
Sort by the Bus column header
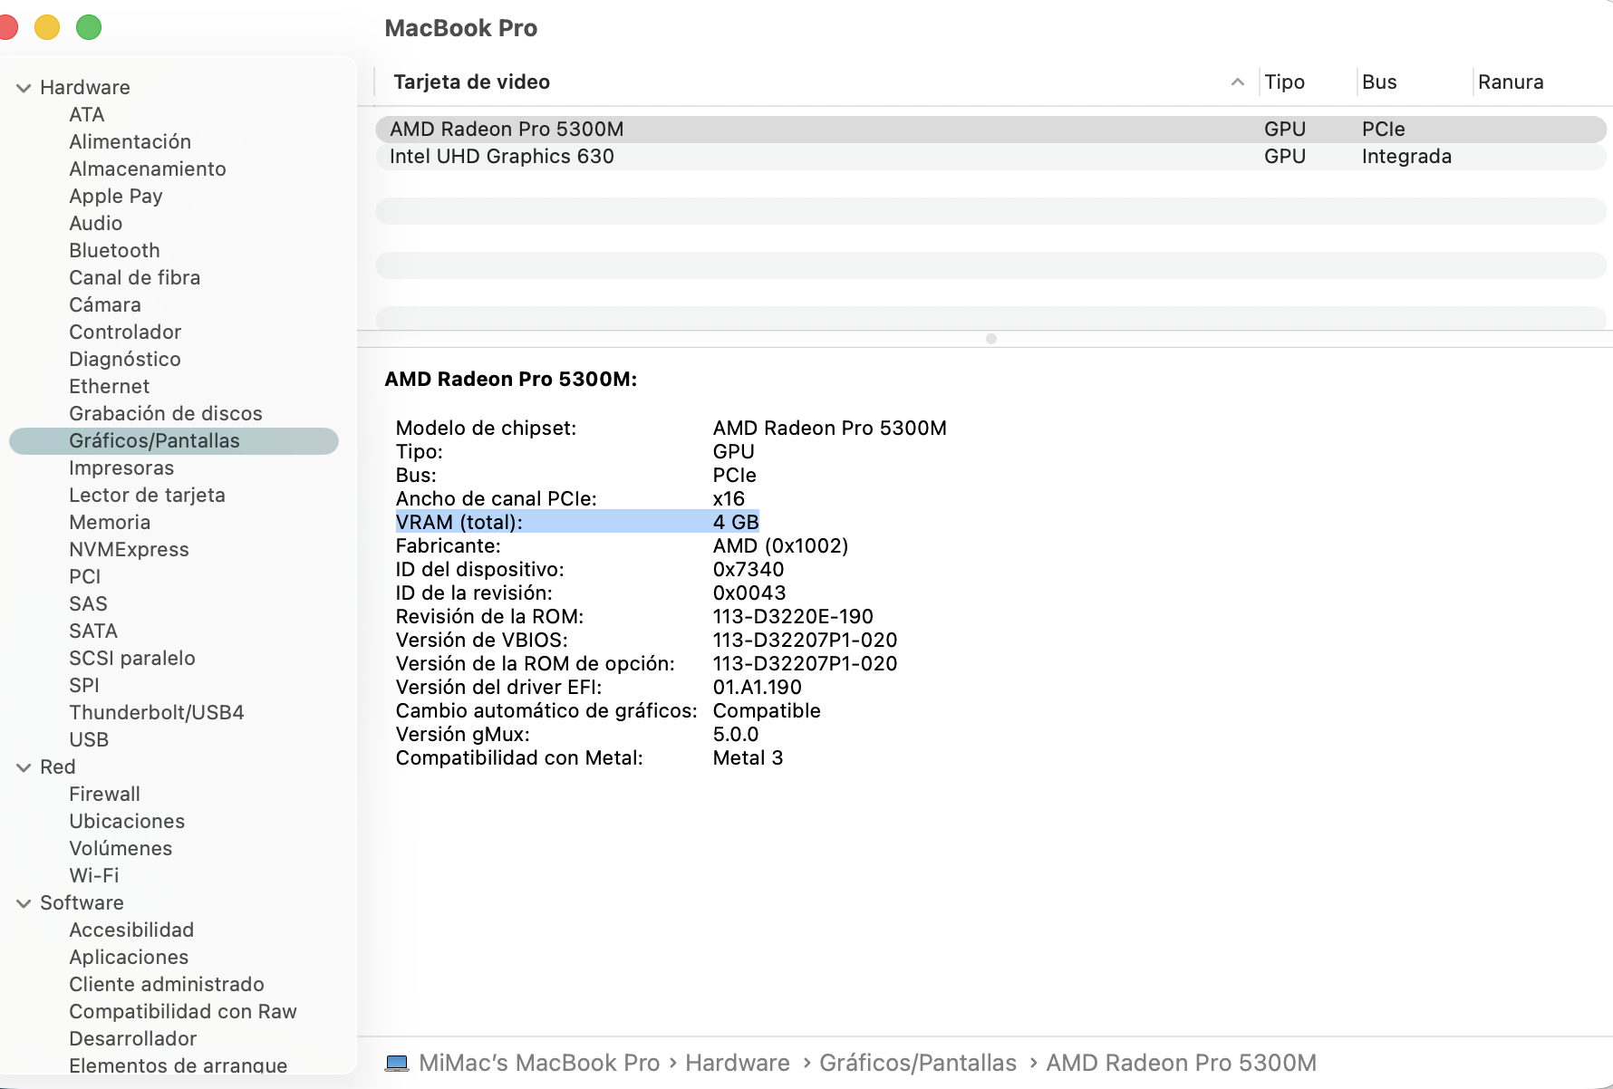coord(1378,82)
